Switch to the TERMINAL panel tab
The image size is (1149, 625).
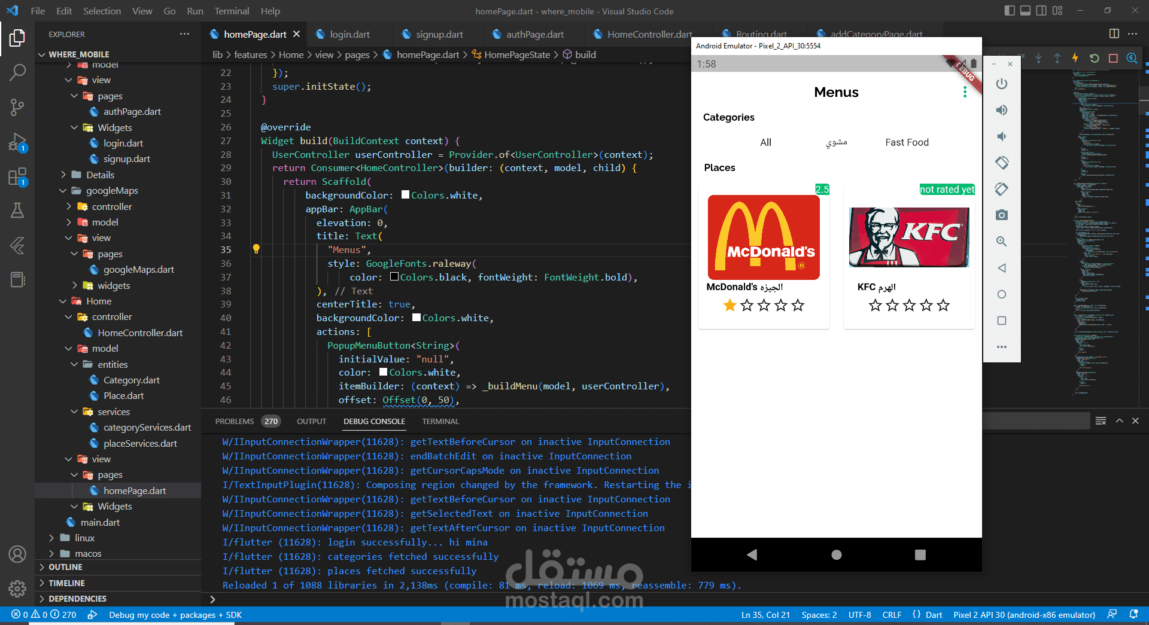pyautogui.click(x=440, y=421)
